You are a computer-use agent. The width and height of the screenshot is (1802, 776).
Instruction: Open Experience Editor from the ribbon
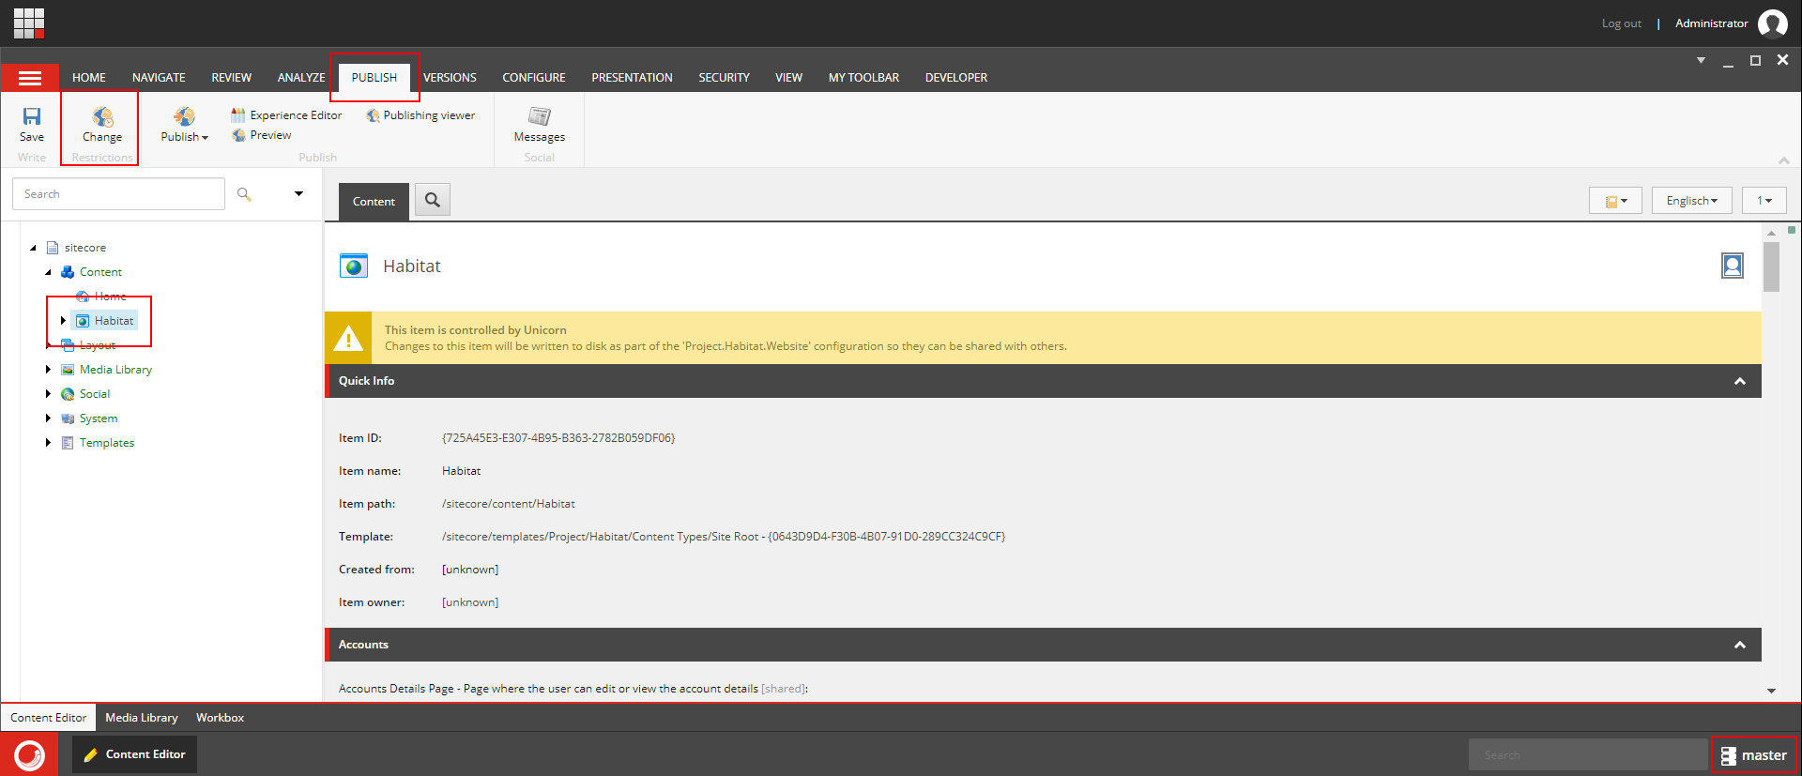[286, 115]
